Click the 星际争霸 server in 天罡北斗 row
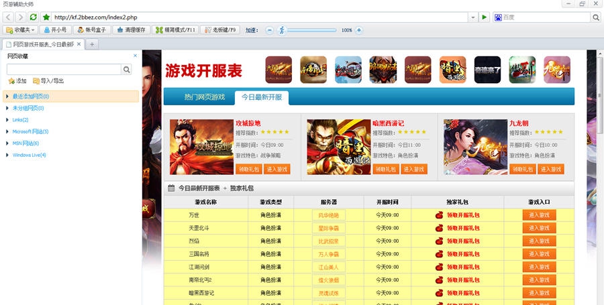Screen dimensions: 604x305 tap(329, 228)
